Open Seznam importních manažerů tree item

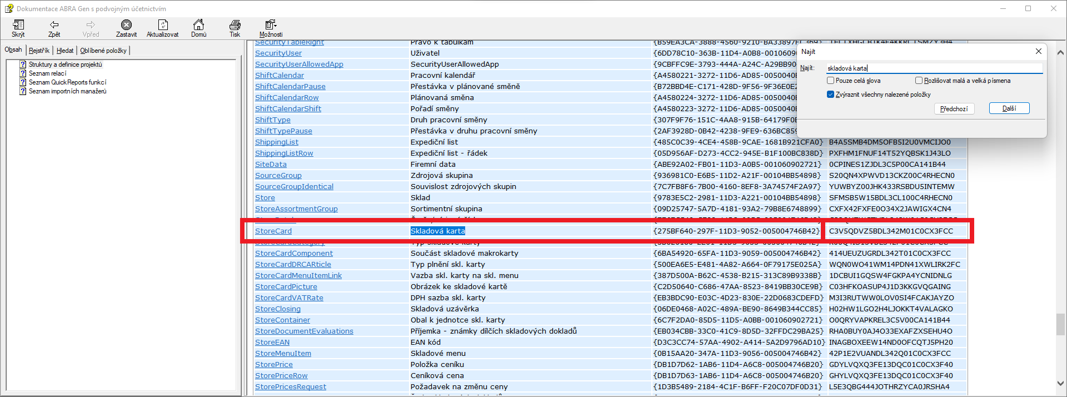tap(67, 91)
